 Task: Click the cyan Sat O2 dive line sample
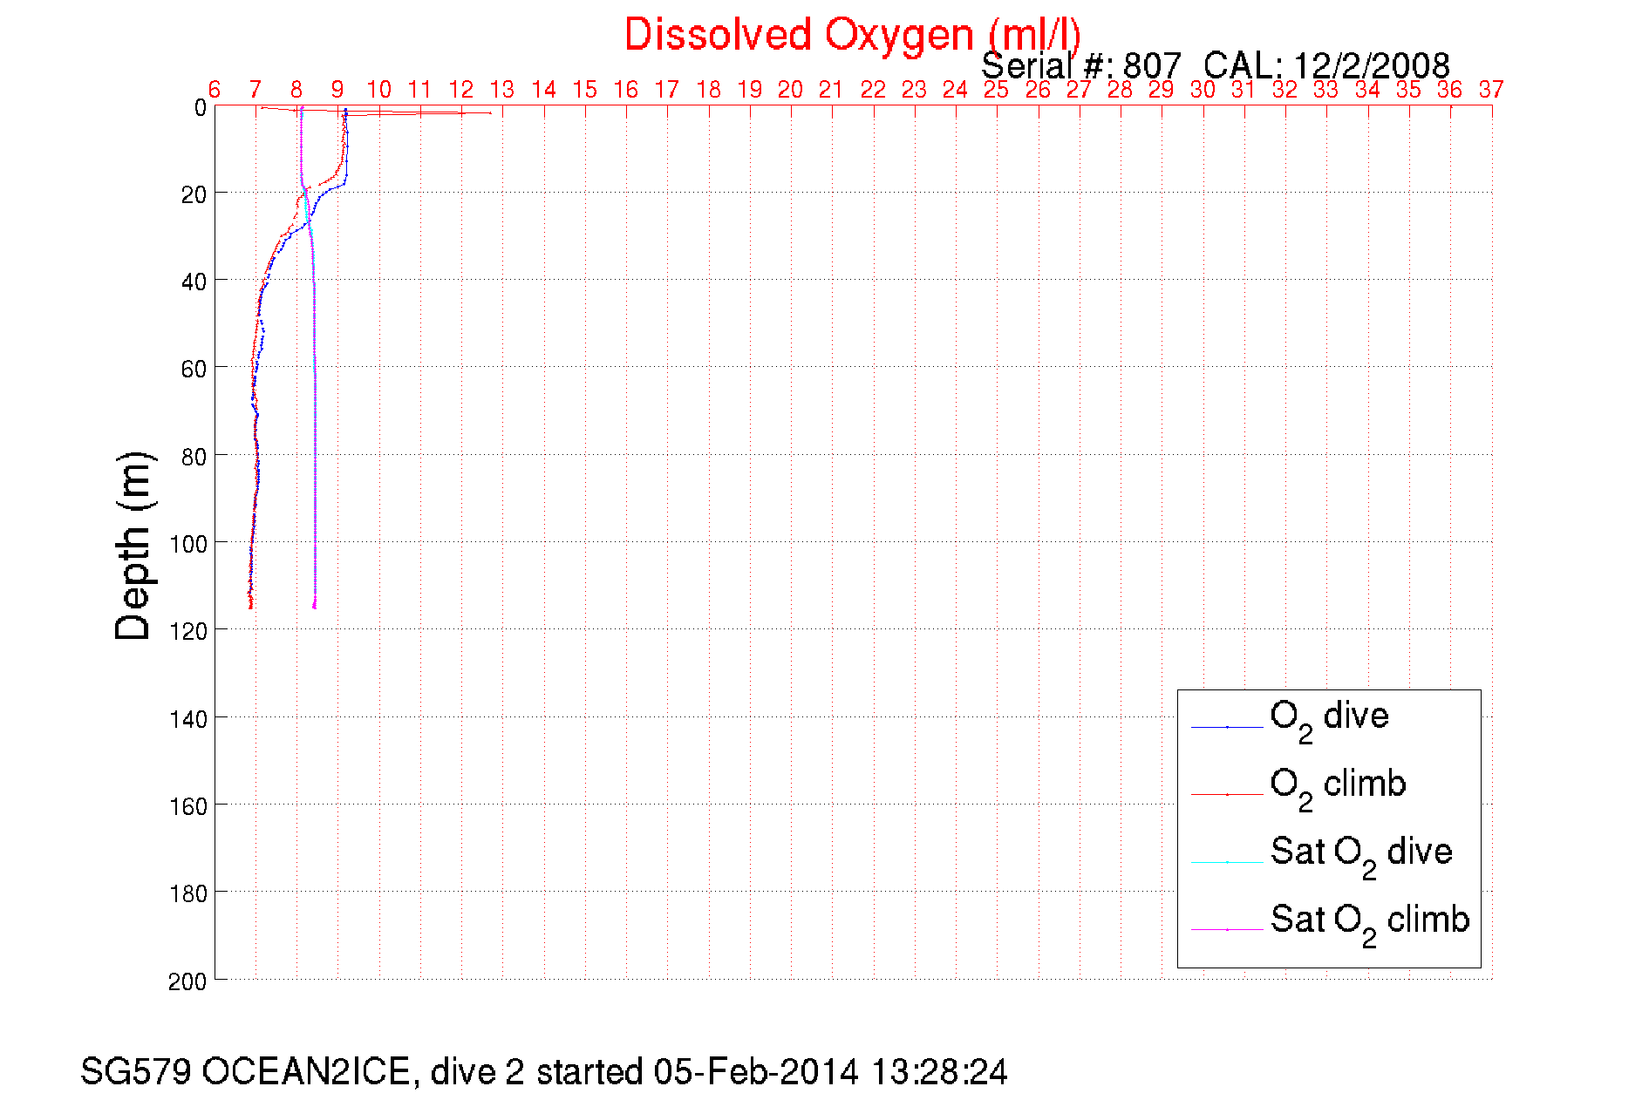click(x=1227, y=862)
